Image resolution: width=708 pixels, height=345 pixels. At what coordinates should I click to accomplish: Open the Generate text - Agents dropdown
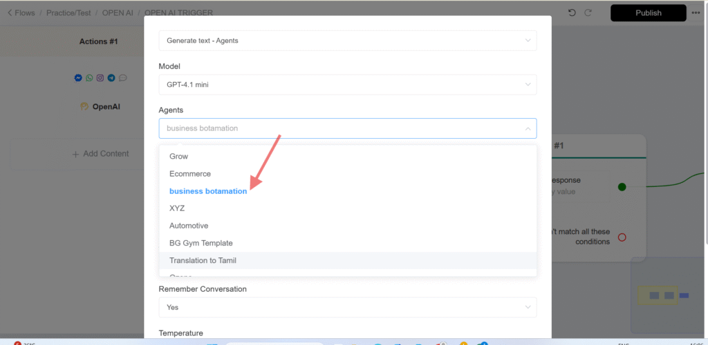(x=348, y=41)
